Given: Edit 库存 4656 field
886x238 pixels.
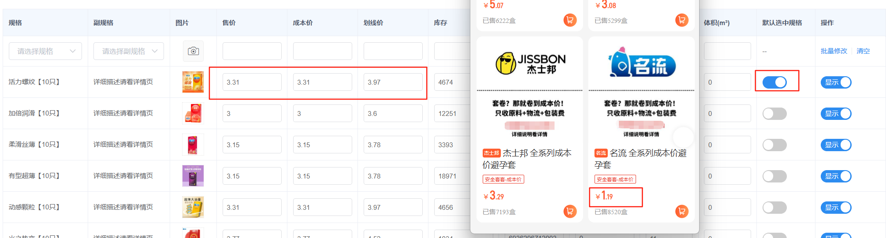Looking at the screenshot, I should [x=452, y=208].
